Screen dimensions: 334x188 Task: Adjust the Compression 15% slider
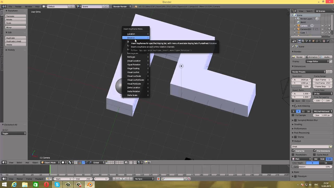click(312, 167)
